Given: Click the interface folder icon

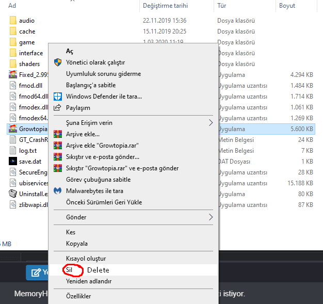Looking at the screenshot, I should [x=13, y=53].
